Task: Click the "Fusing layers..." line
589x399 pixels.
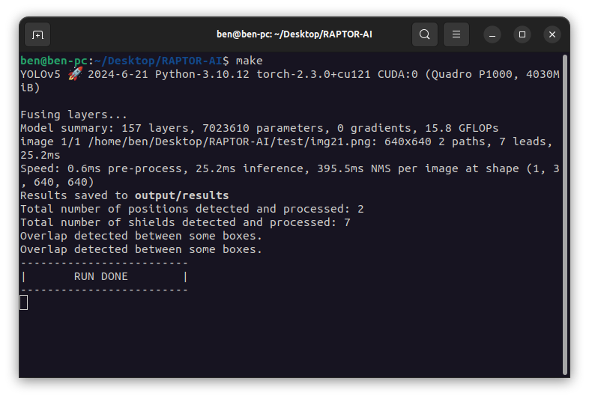Action: [x=73, y=115]
